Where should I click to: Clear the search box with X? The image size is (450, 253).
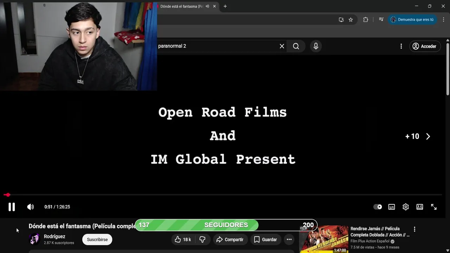[282, 46]
